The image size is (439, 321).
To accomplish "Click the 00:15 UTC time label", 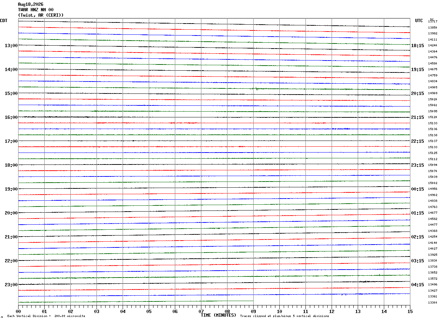I will (418, 189).
